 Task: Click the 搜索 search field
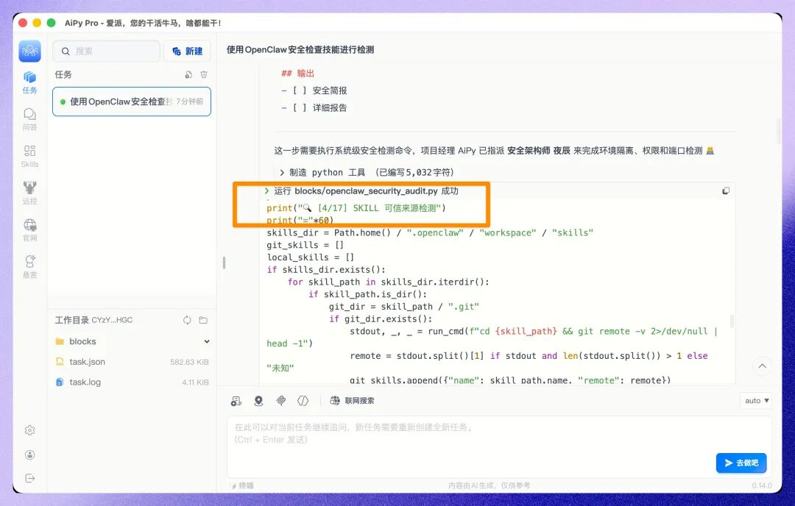click(107, 51)
